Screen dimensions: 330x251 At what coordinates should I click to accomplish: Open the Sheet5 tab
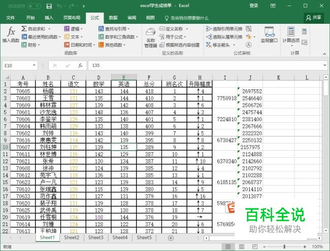click(x=144, y=237)
